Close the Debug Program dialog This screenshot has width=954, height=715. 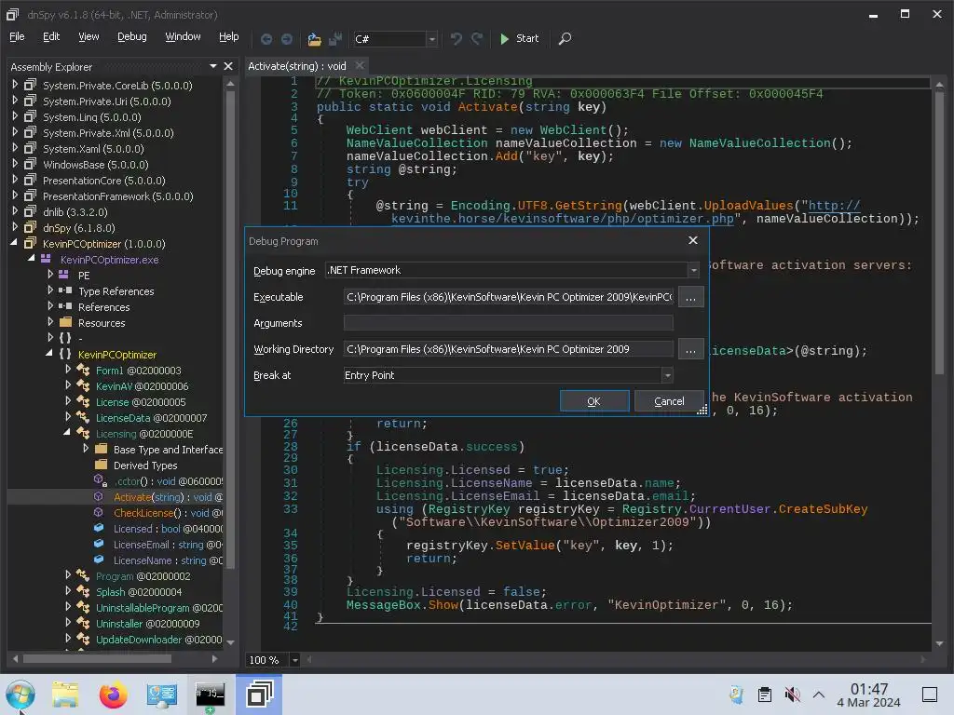pyautogui.click(x=692, y=240)
